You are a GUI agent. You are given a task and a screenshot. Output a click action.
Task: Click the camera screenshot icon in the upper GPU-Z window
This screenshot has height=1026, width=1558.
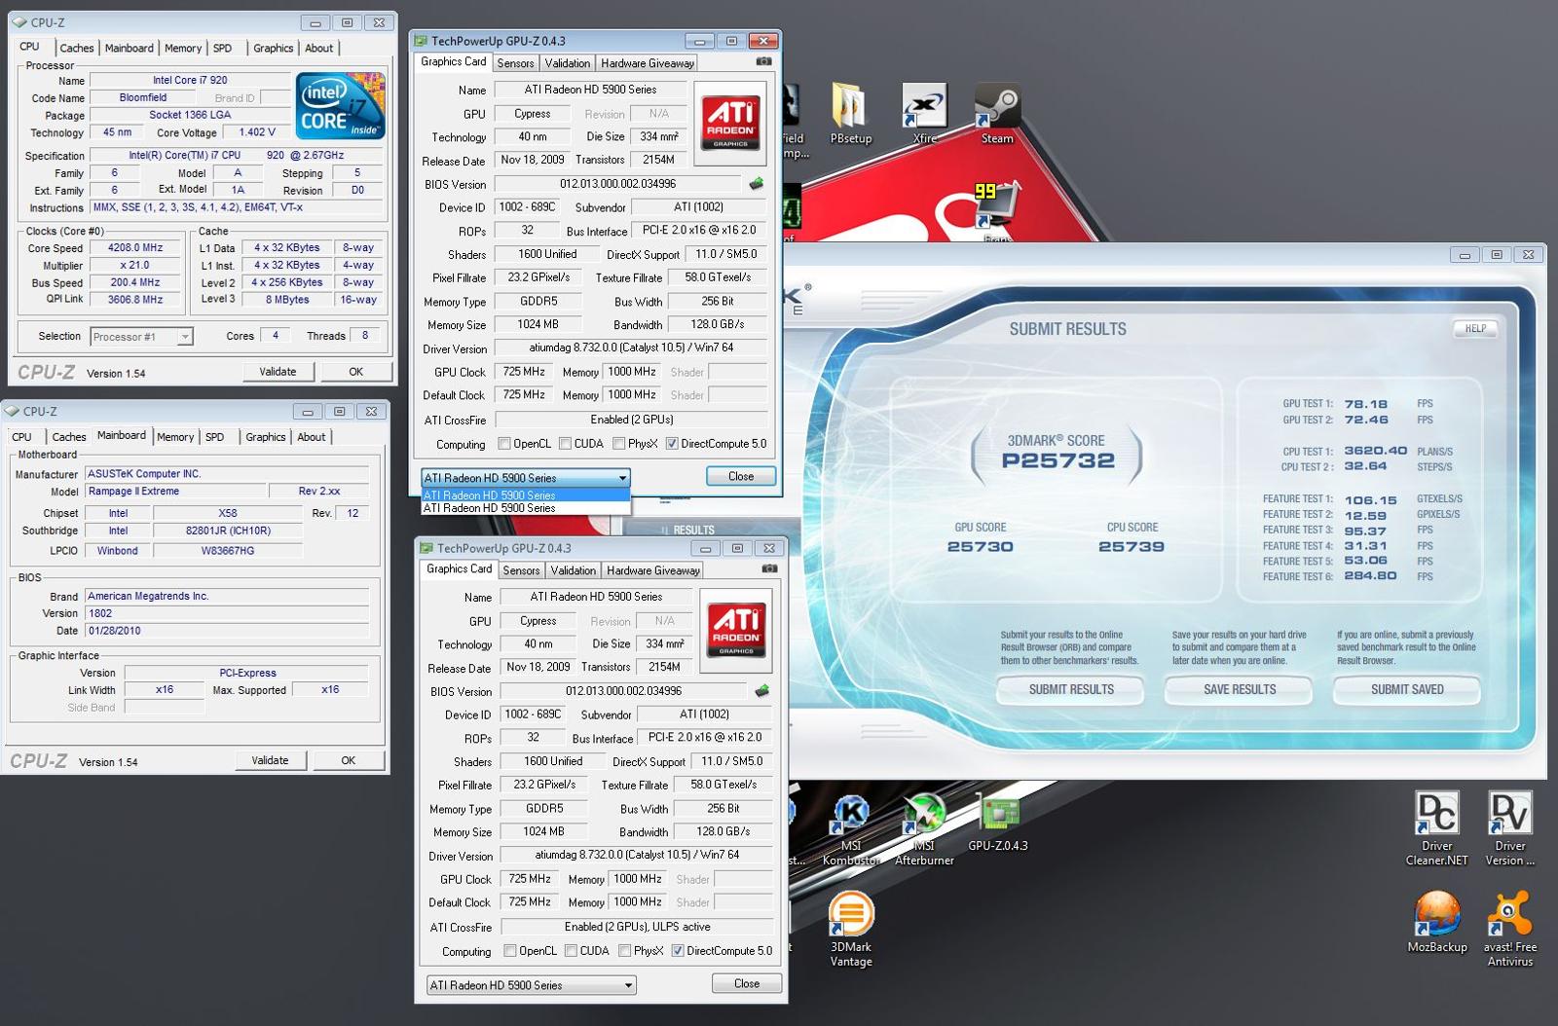(763, 61)
